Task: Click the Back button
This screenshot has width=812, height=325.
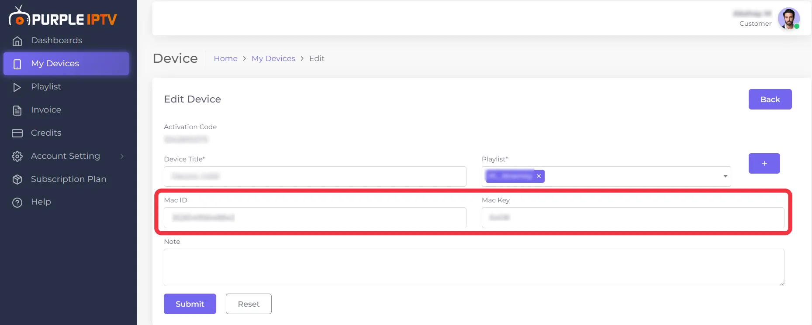Action: click(770, 99)
